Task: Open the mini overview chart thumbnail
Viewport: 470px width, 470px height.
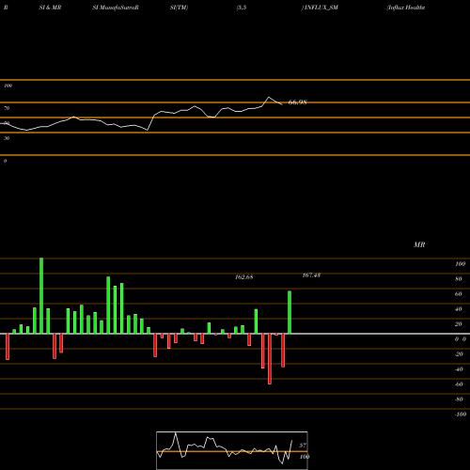Action: click(232, 450)
